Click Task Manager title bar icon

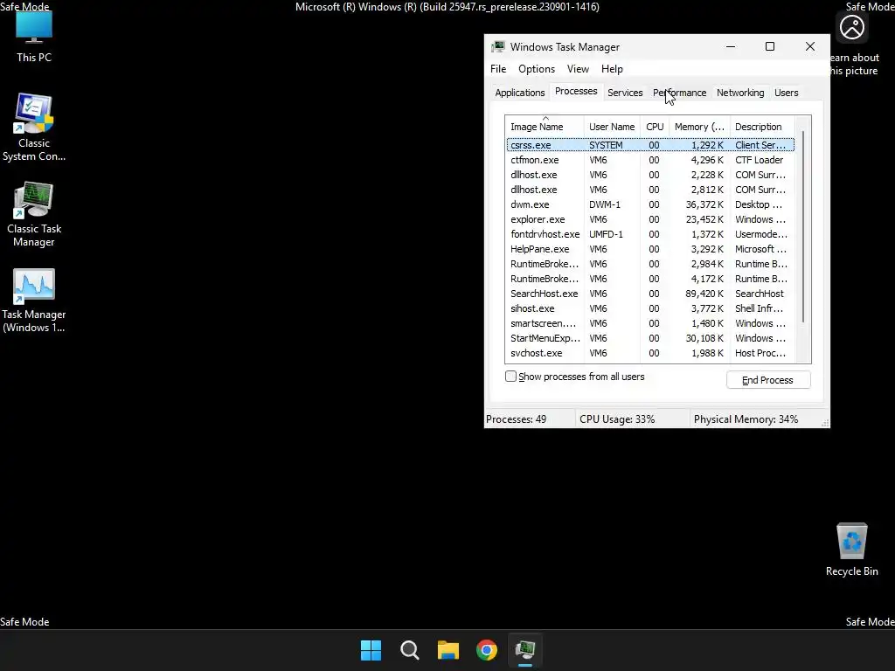tap(498, 47)
